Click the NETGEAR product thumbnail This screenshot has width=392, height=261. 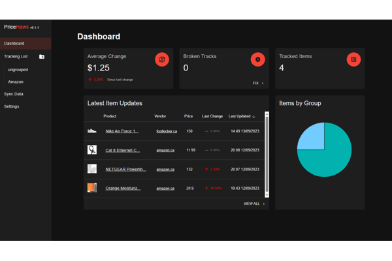[92, 169]
